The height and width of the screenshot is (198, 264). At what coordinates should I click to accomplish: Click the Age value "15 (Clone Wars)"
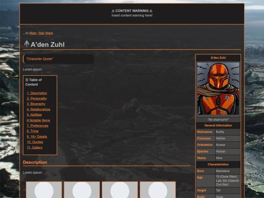click(226, 176)
